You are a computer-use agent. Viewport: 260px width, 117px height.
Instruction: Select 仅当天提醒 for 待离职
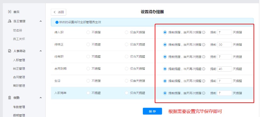point(127,57)
